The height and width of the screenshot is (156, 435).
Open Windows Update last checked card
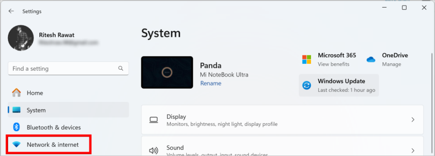[x=339, y=85]
